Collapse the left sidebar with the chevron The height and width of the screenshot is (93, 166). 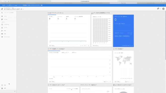[x=15, y=91]
